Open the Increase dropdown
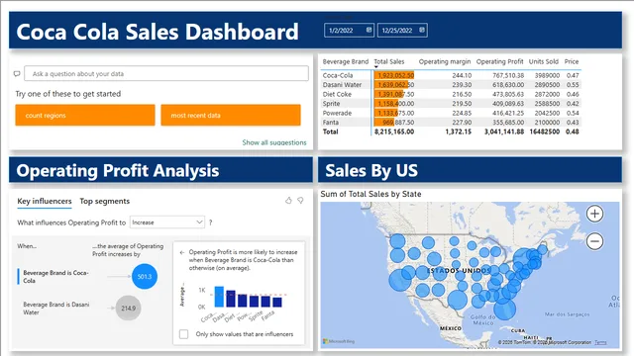Image resolution: width=634 pixels, height=356 pixels. pos(167,222)
